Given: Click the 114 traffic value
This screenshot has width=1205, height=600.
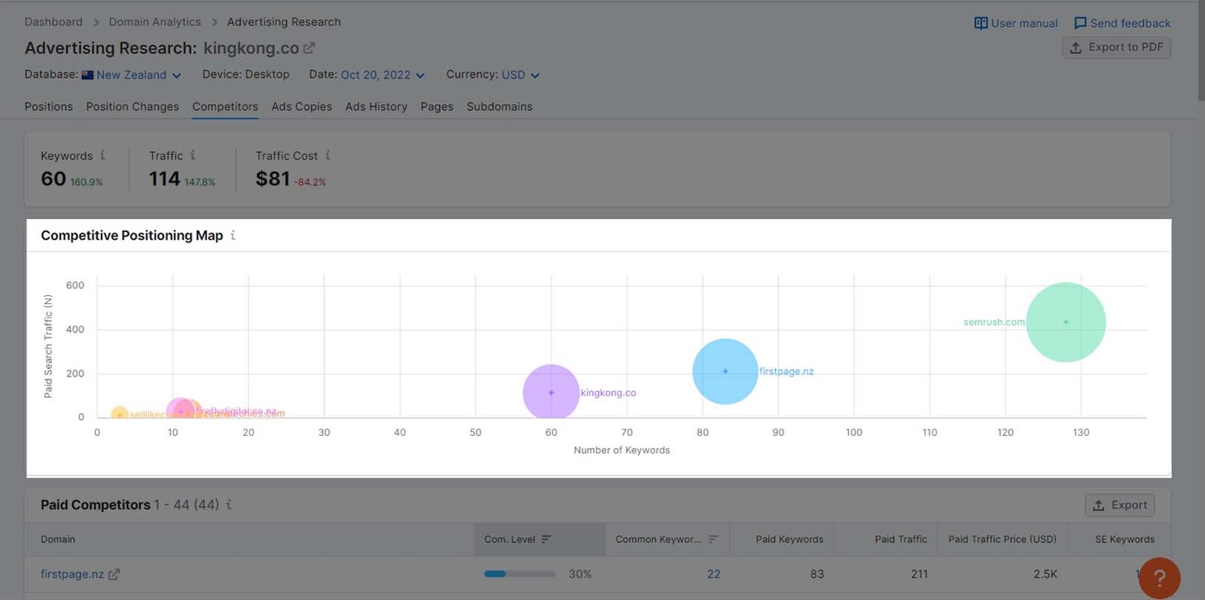Looking at the screenshot, I should pyautogui.click(x=164, y=179).
